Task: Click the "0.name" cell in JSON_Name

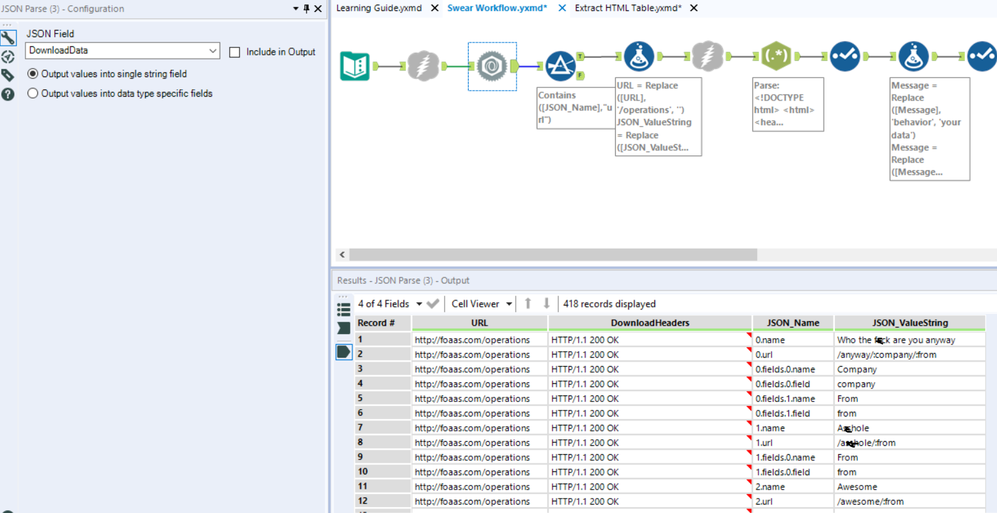Action: coord(793,340)
